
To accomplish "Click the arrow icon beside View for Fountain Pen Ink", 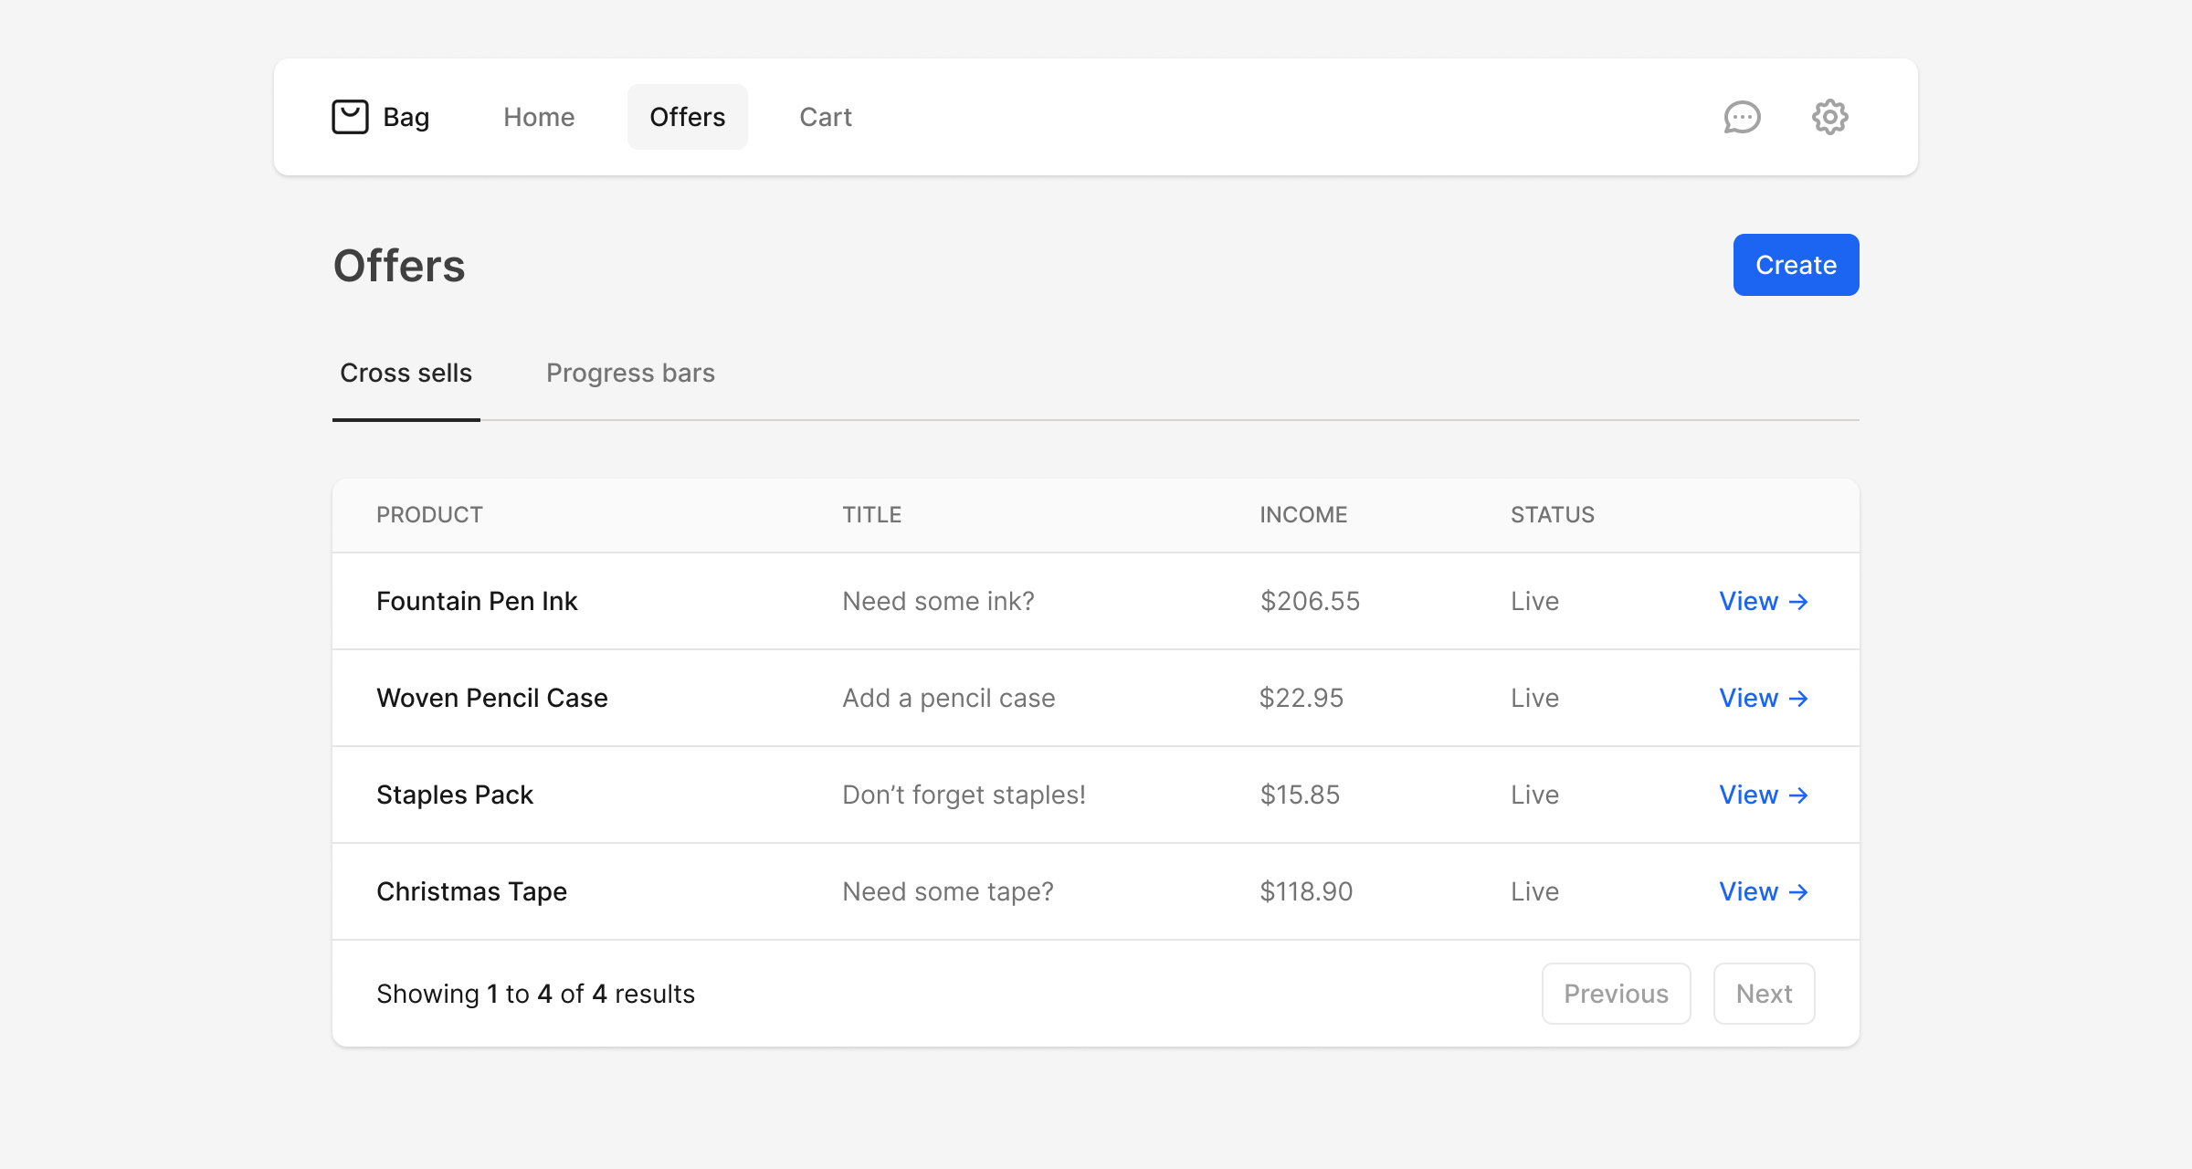I will click(1799, 602).
